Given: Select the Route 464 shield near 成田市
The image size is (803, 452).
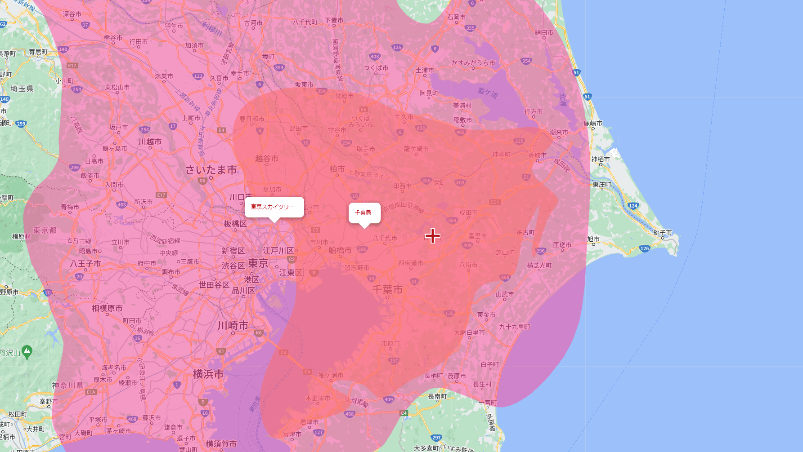Looking at the screenshot, I should 452,220.
